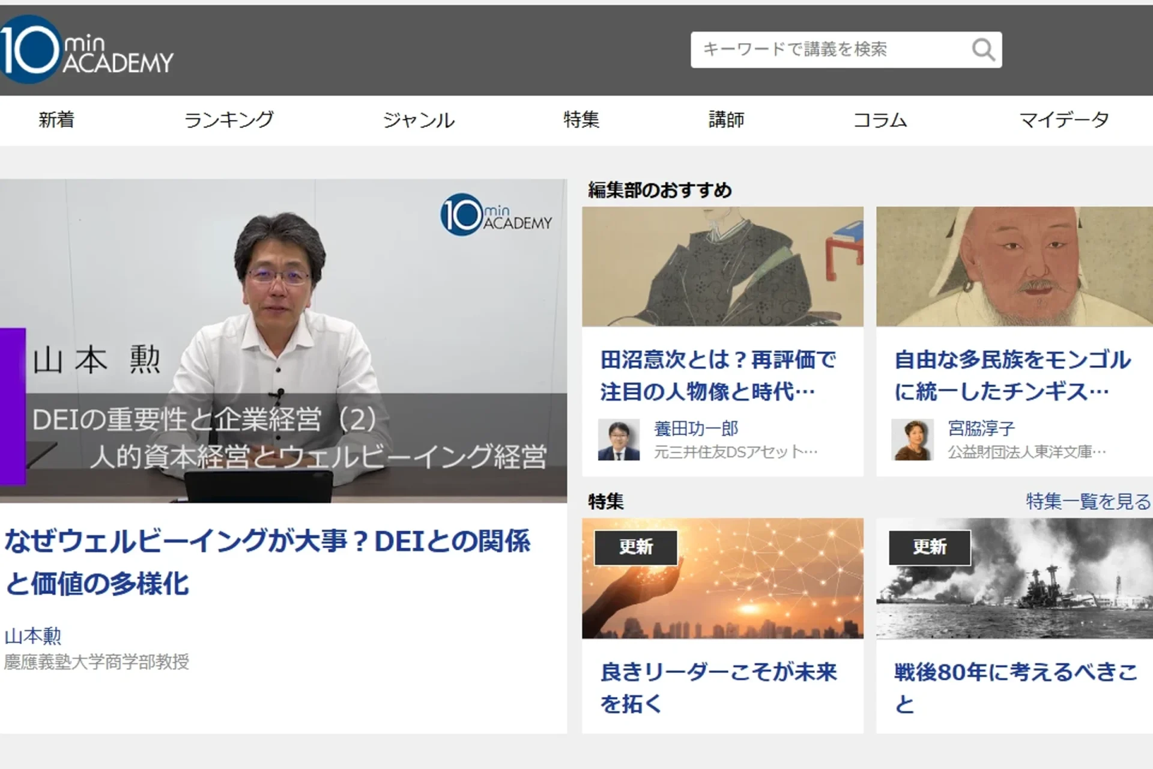Open the 良きリーダーこそが未来を拓く feature thumbnail
The image size is (1153, 769).
(722, 578)
